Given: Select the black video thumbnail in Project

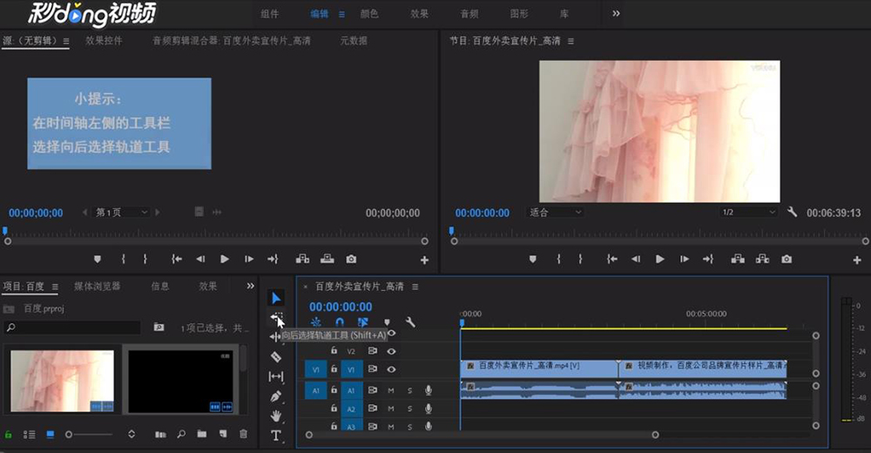Looking at the screenshot, I should (x=180, y=382).
